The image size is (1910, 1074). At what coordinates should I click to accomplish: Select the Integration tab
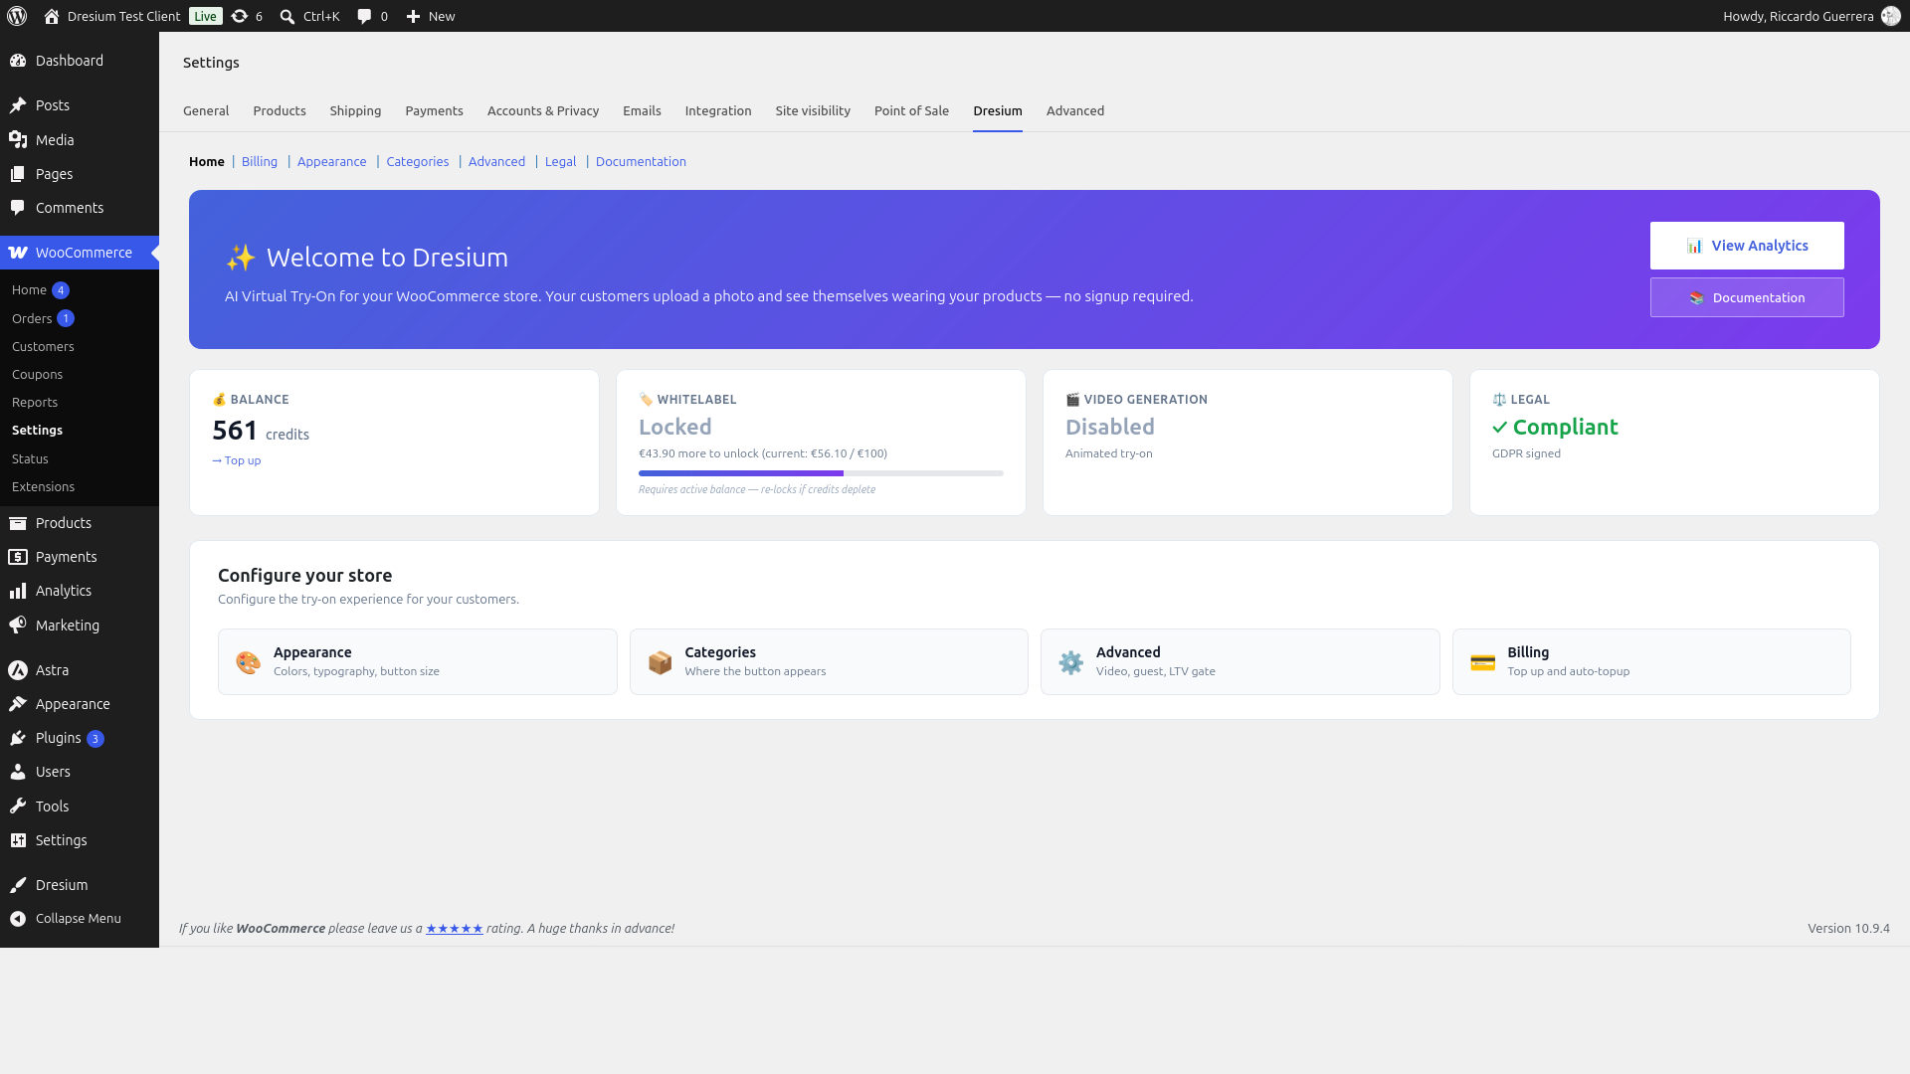718,110
